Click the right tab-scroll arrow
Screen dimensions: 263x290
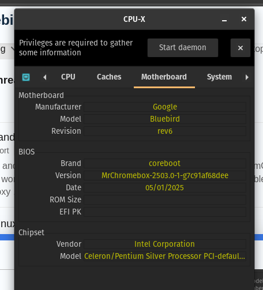[x=247, y=77]
